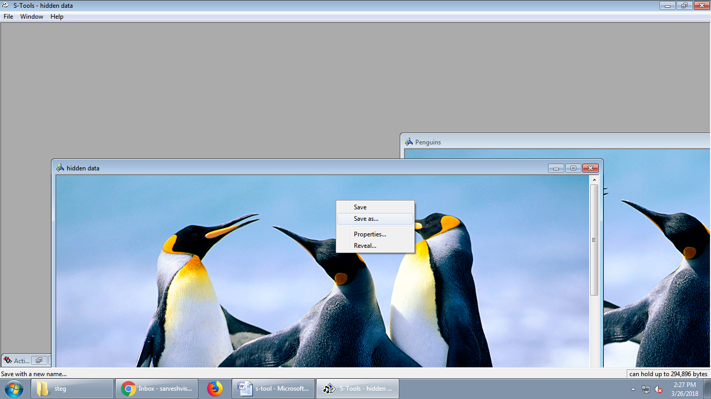
Task: Open the Window menu
Action: [x=32, y=17]
